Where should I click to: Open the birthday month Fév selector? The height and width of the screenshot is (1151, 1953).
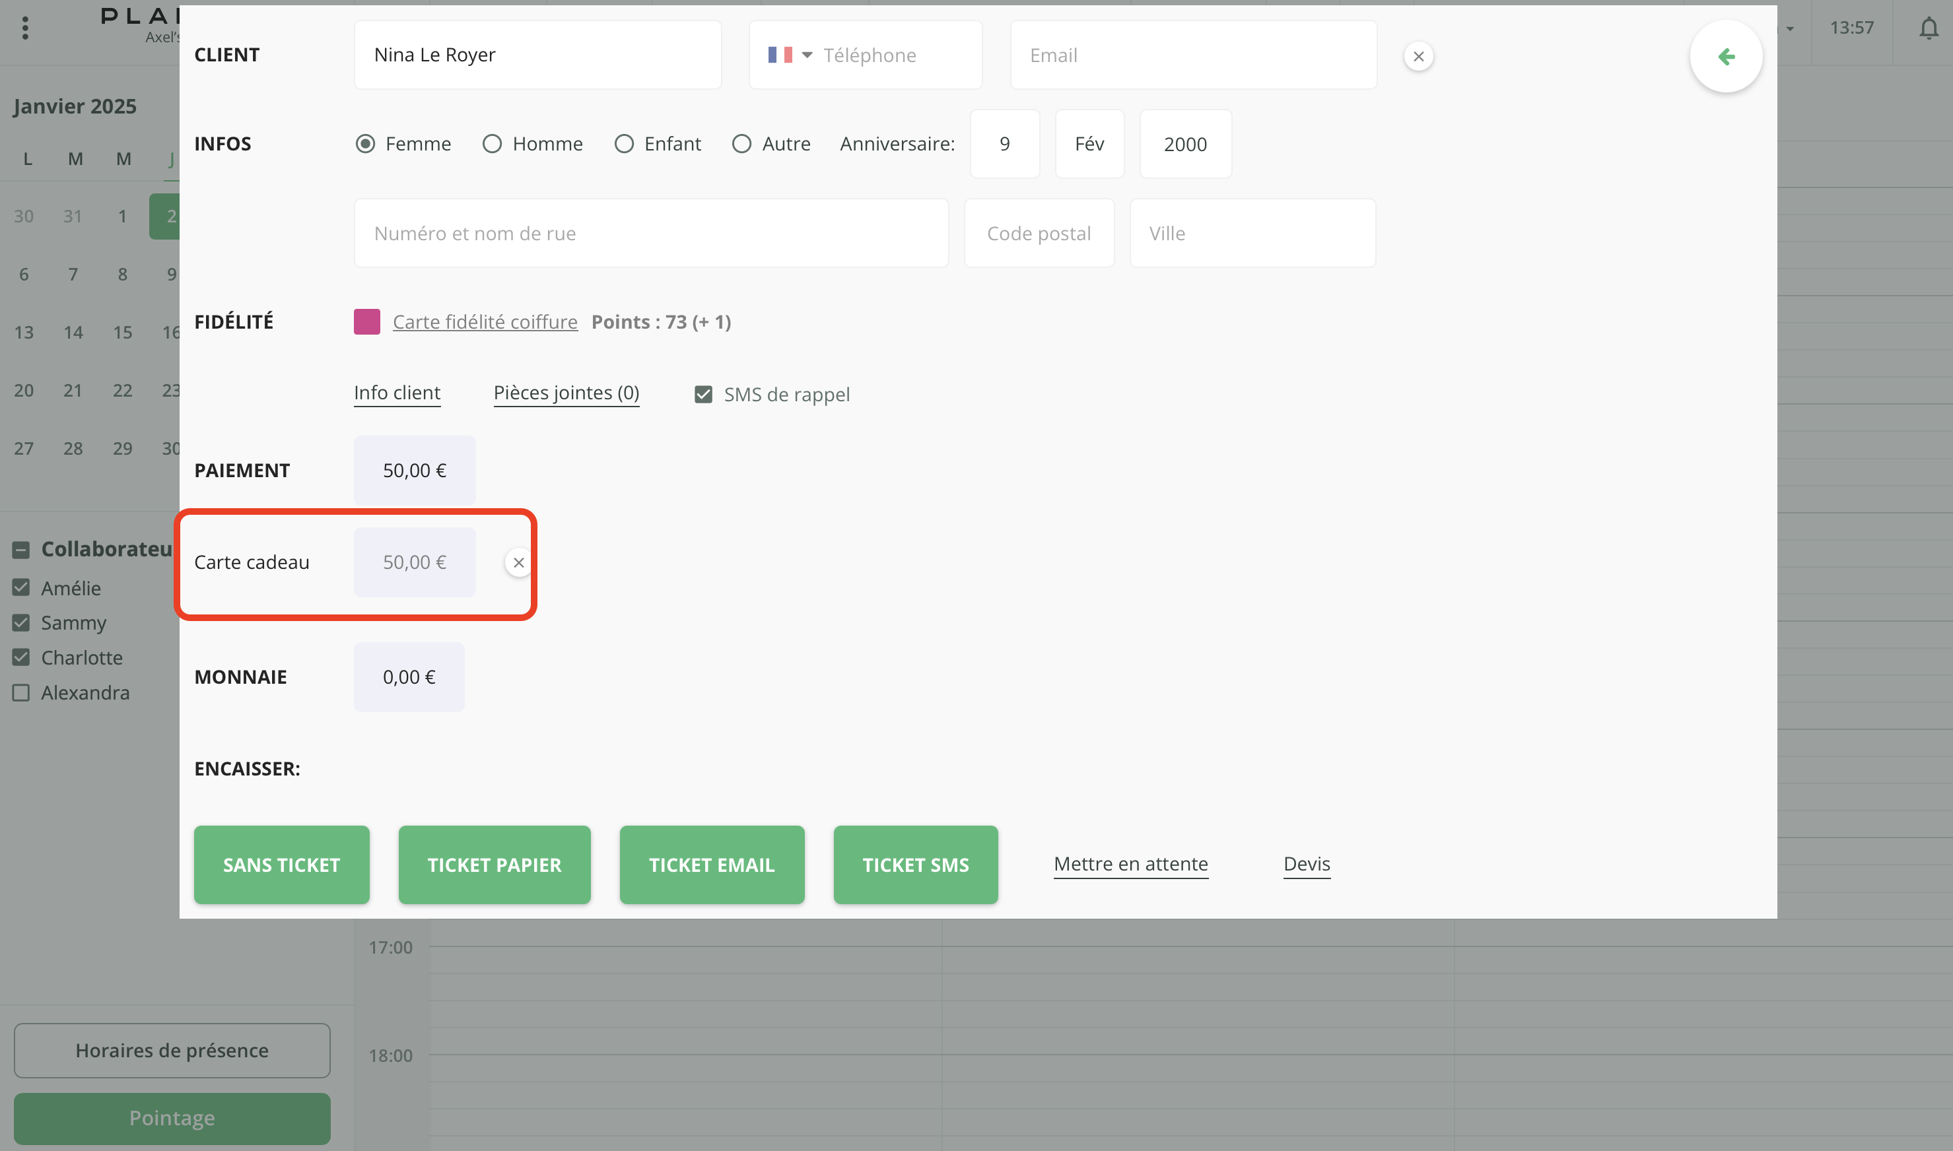[1089, 145]
